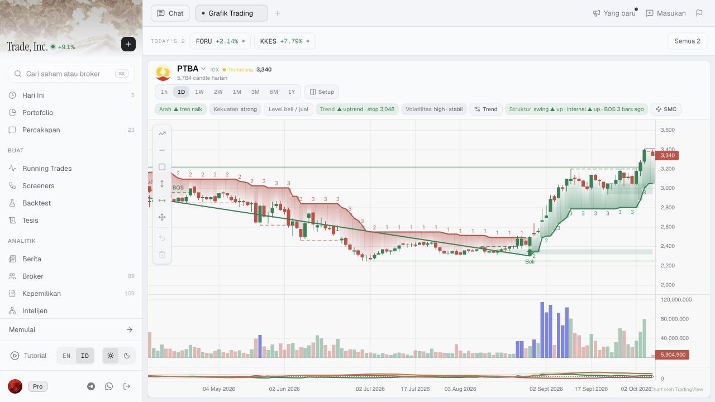Open the PTBA ticker dropdown chevron
715x402 pixels.
pos(203,69)
